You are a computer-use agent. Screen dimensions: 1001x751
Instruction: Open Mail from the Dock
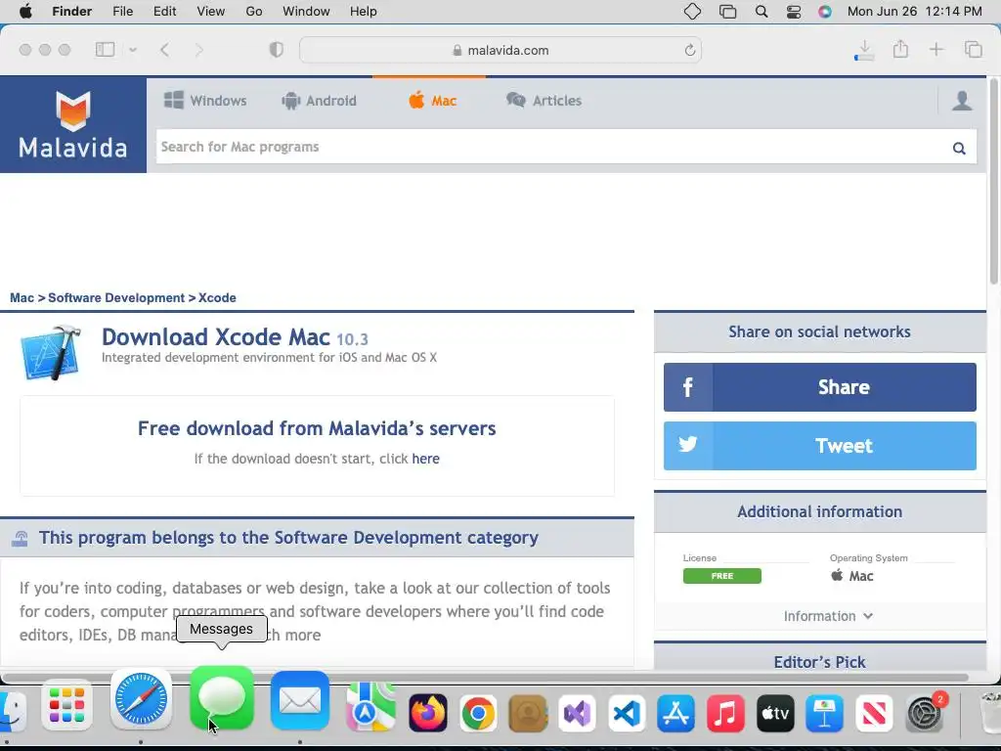tap(300, 700)
